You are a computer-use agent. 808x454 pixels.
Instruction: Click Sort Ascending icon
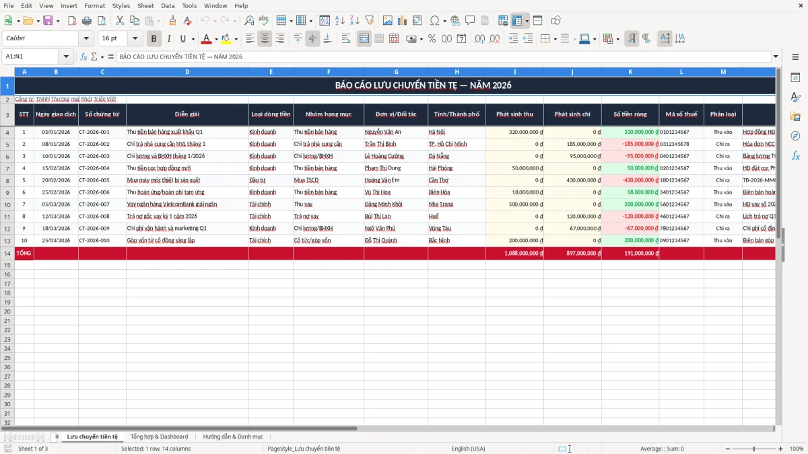(340, 21)
